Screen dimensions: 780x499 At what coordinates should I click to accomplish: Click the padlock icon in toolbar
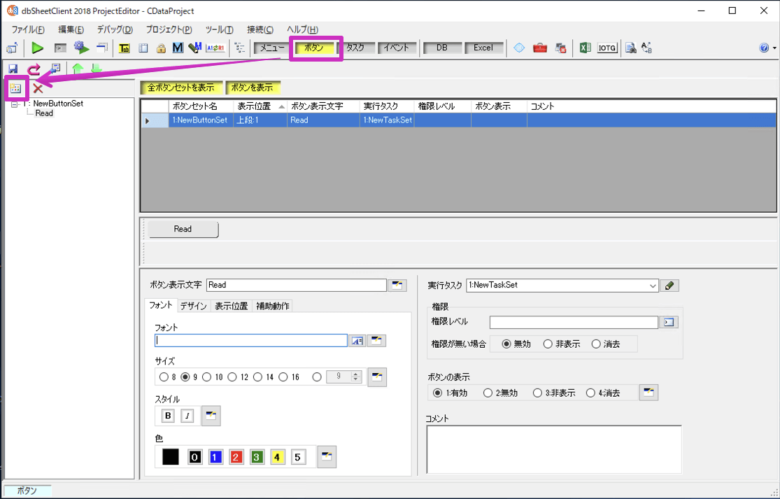(x=161, y=48)
